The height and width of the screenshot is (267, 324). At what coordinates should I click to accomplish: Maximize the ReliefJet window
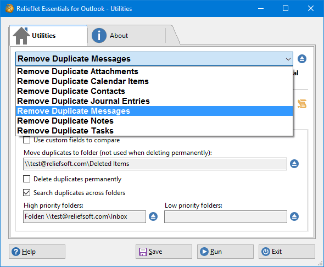(286, 8)
